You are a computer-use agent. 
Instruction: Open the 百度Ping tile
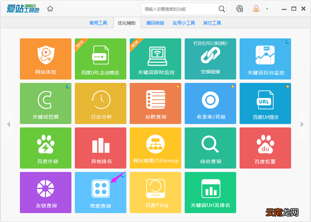tap(155, 193)
